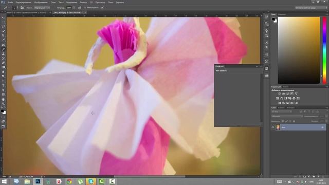Image resolution: width=329 pixels, height=185 pixels.
Task: Select the Gradient tool
Action: click(x=3, y=67)
